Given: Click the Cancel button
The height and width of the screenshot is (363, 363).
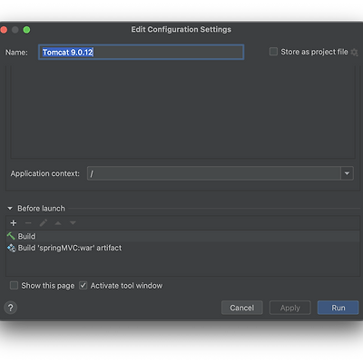Looking at the screenshot, I should (242, 308).
